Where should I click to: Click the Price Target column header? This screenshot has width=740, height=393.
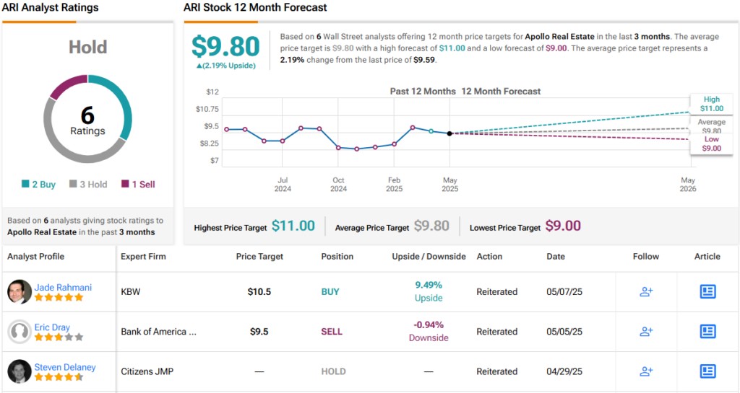click(x=259, y=256)
